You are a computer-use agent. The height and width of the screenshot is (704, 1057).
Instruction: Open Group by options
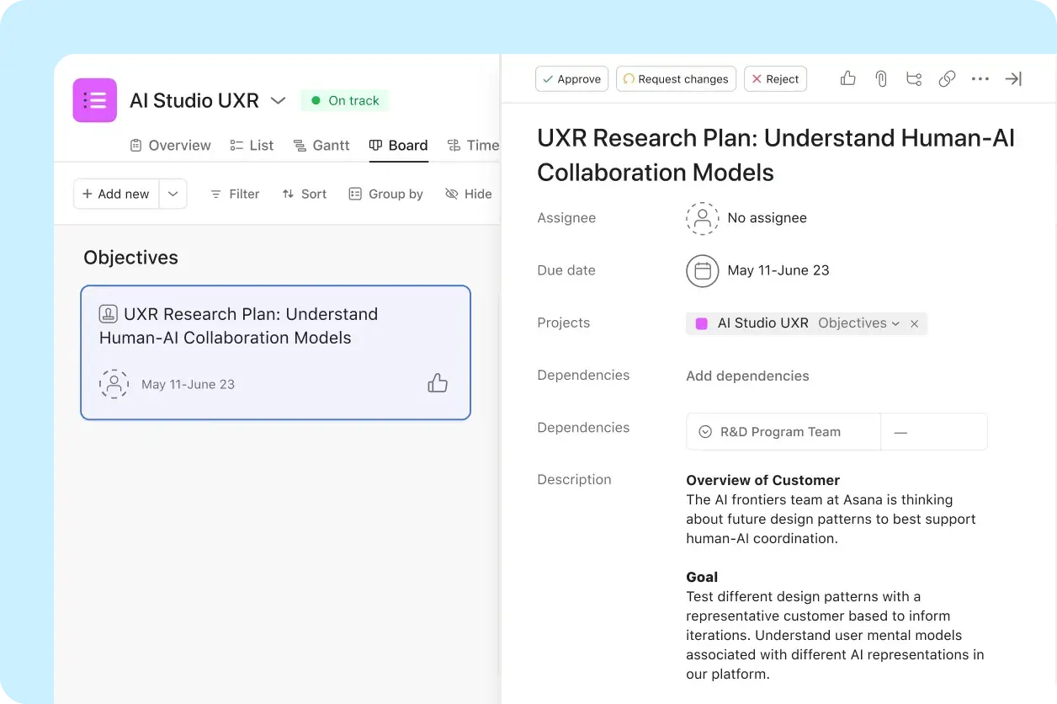click(385, 194)
